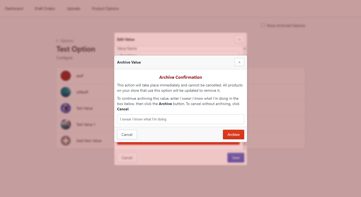Choose the Test Value 1 image thumbnail
The height and width of the screenshot is (197, 361).
65,124
